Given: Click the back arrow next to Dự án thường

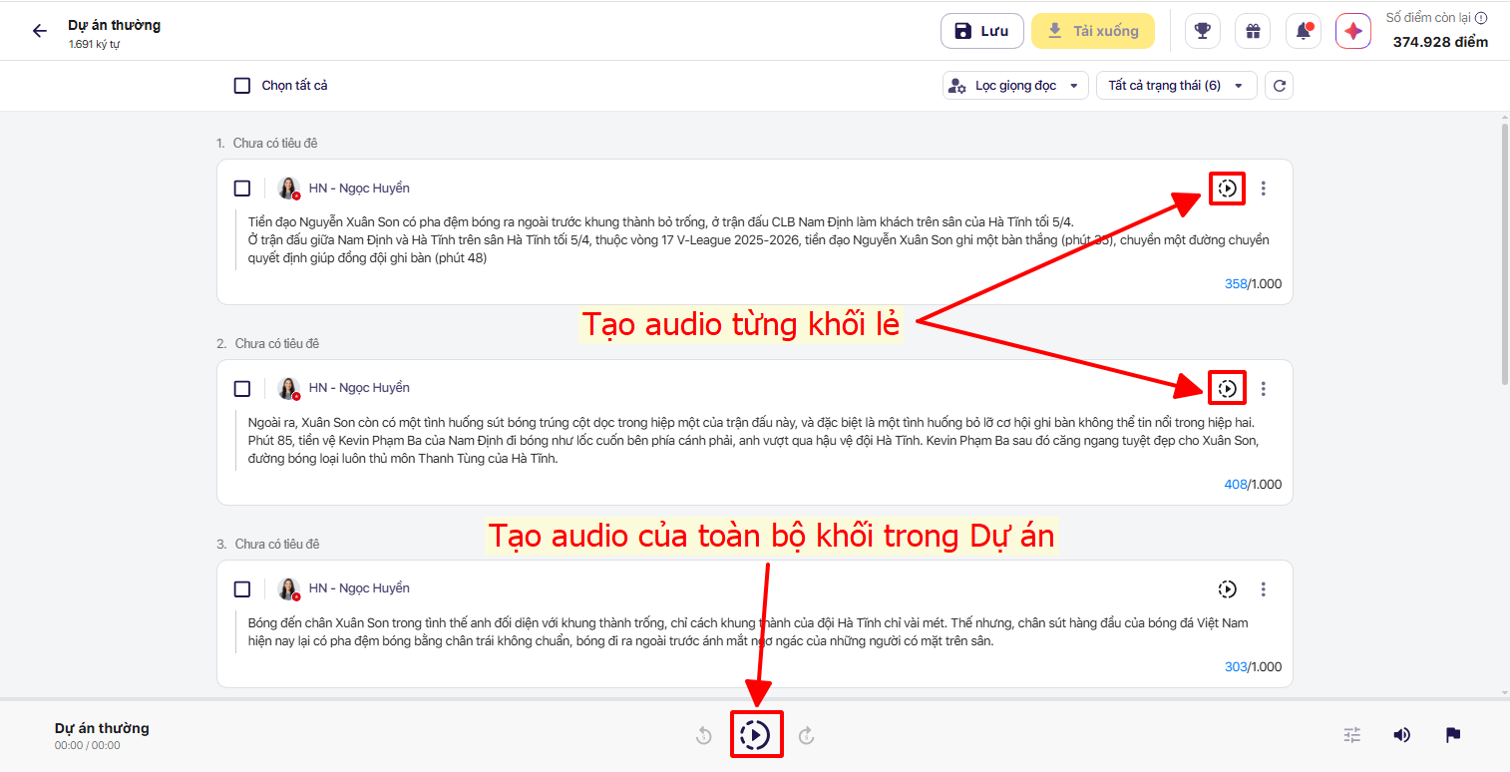Looking at the screenshot, I should coord(40,31).
